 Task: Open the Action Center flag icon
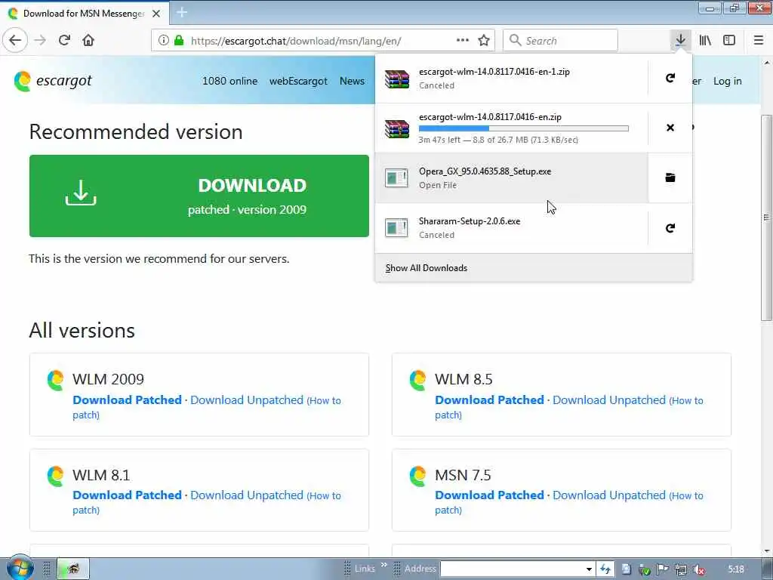point(663,569)
